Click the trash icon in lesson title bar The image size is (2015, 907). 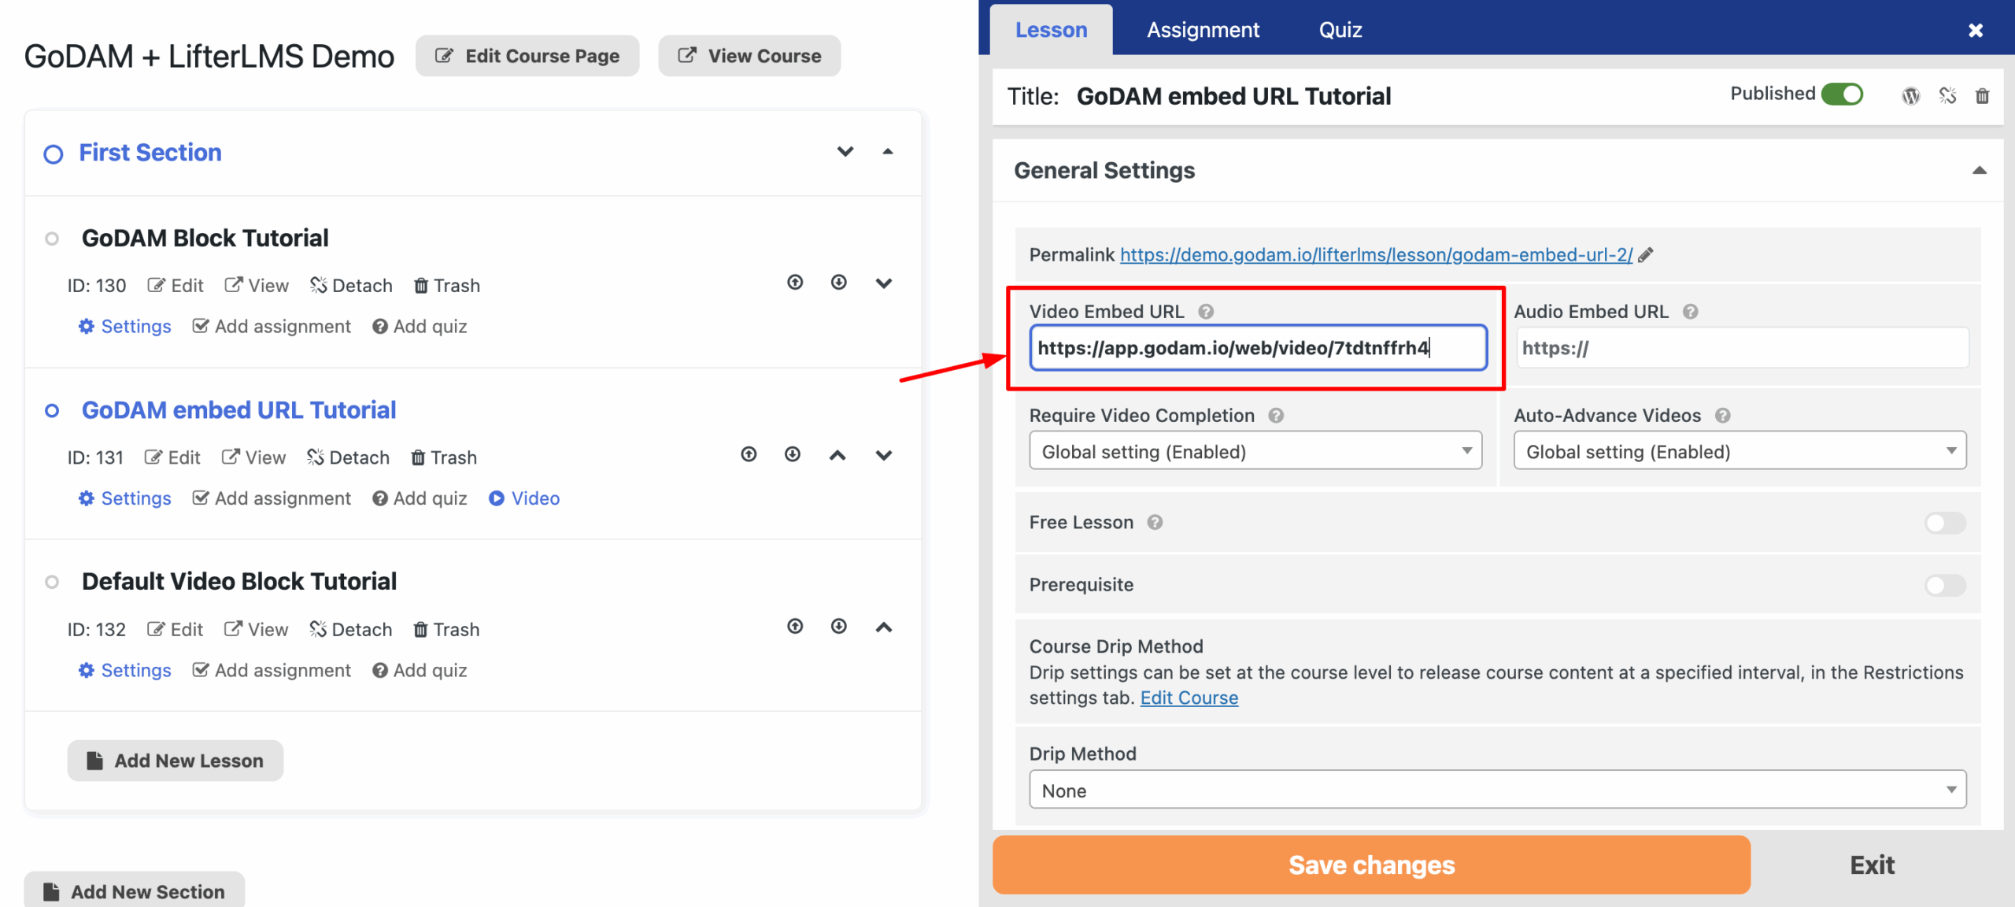tap(1982, 96)
